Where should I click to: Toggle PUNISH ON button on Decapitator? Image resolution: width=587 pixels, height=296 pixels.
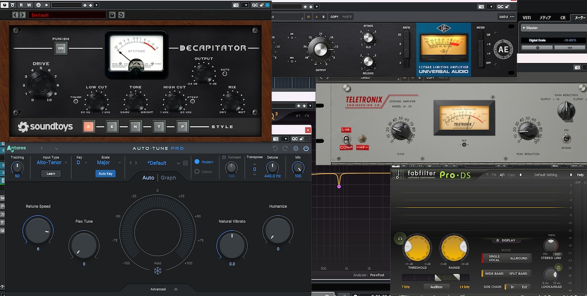(61, 48)
